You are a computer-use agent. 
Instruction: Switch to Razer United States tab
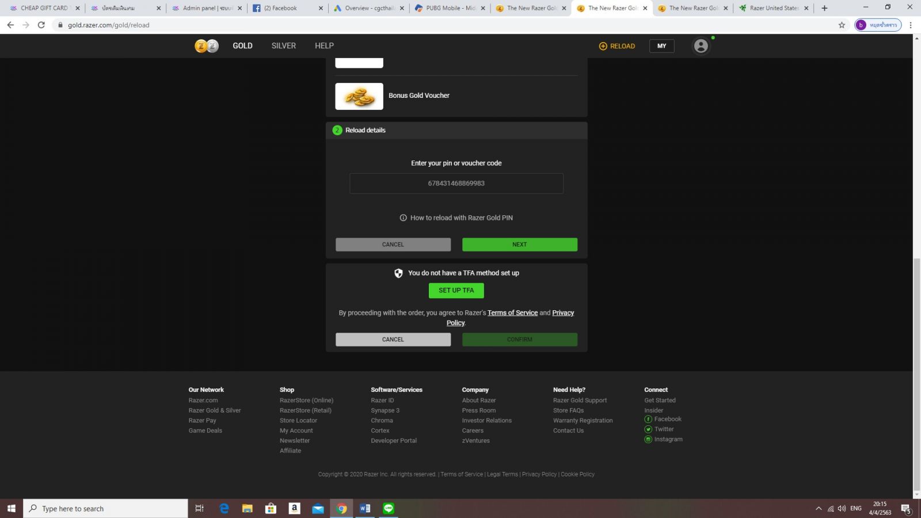pos(774,8)
